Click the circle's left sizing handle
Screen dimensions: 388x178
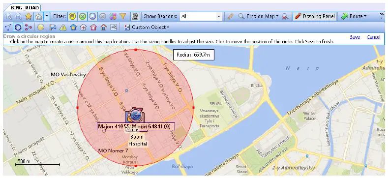(78, 108)
